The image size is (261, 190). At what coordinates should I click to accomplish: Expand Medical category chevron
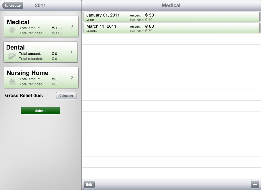click(x=72, y=26)
